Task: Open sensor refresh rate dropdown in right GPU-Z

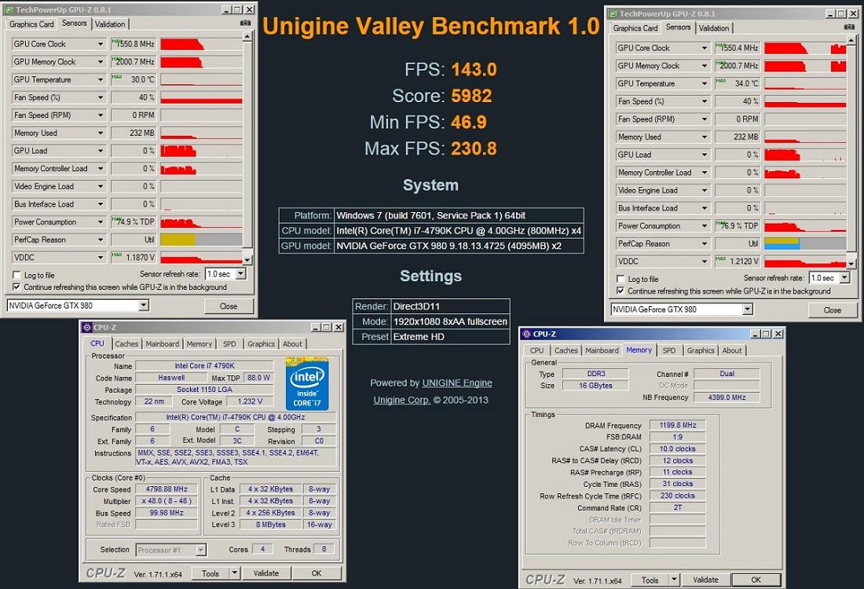Action: click(844, 278)
